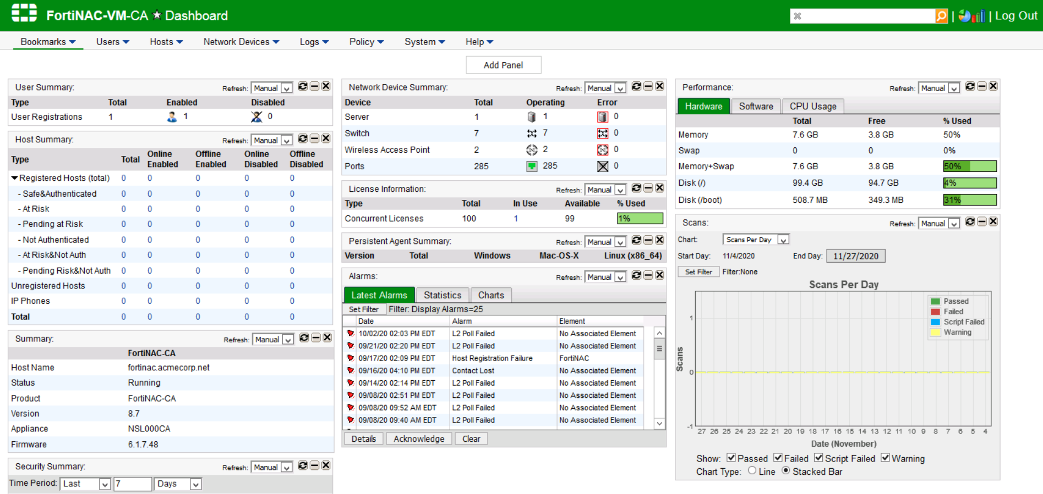Refresh the Network Device Summary panel

tap(636, 87)
